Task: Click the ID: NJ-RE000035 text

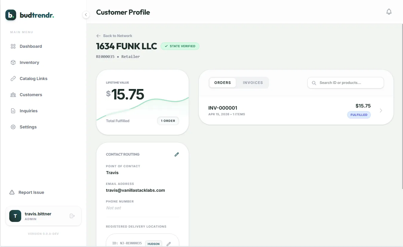Action: pos(127,243)
